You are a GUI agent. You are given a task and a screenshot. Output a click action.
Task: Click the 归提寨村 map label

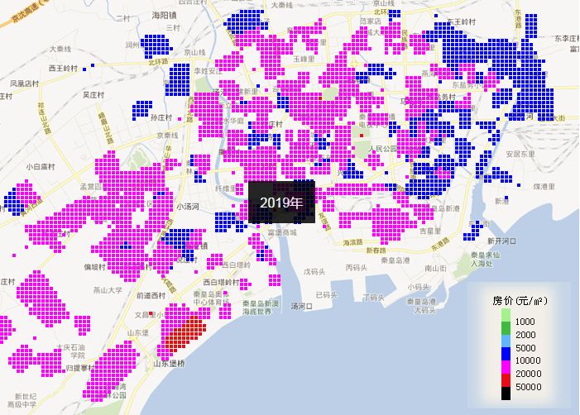coord(80,368)
